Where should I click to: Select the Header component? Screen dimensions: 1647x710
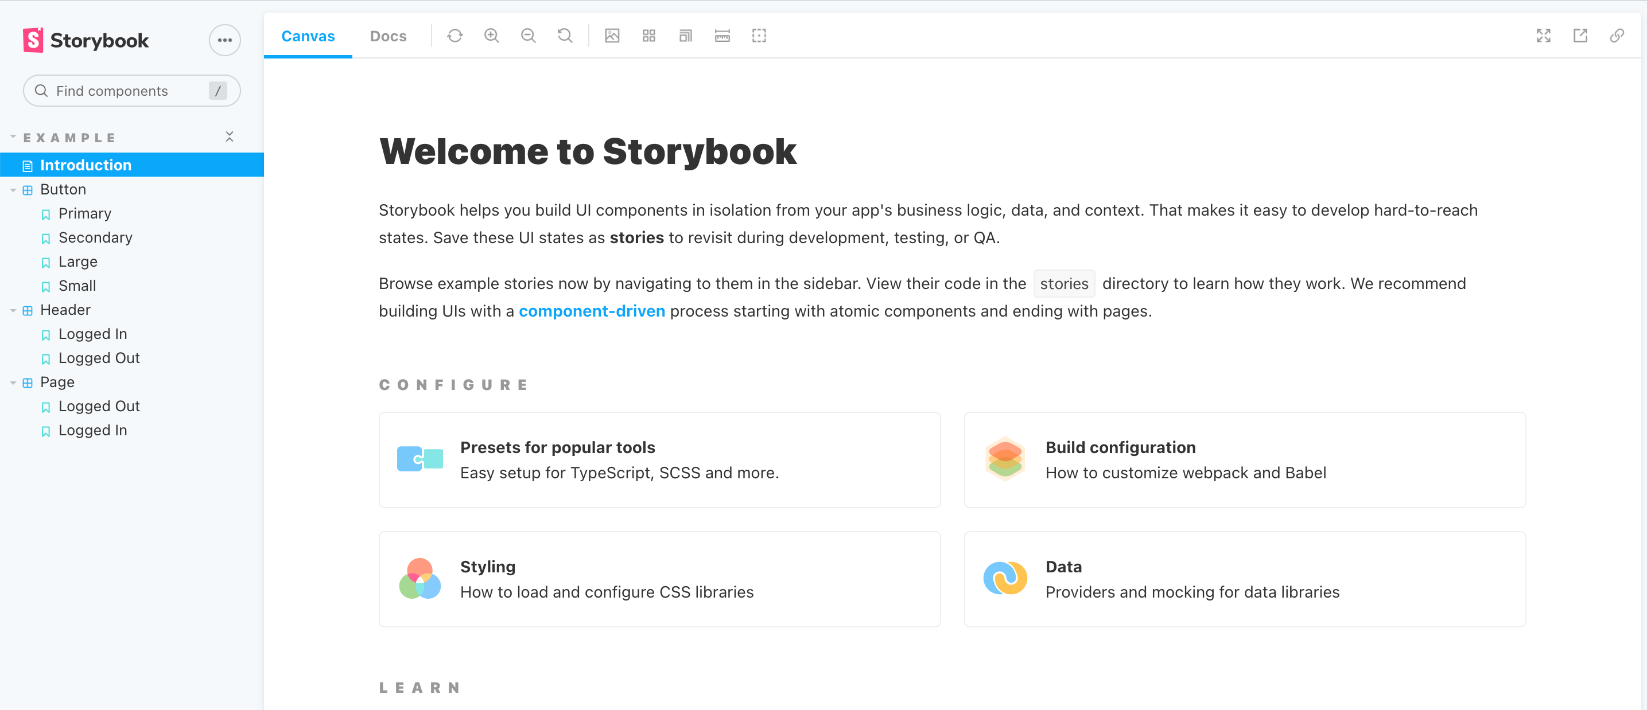pos(65,310)
